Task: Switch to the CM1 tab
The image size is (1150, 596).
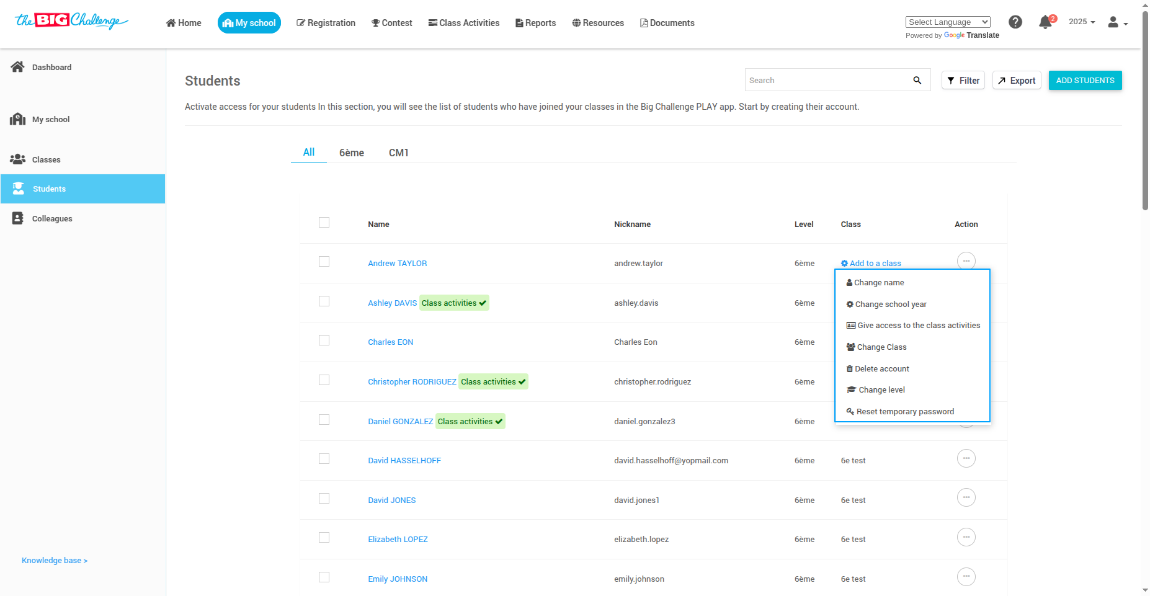Action: point(398,153)
